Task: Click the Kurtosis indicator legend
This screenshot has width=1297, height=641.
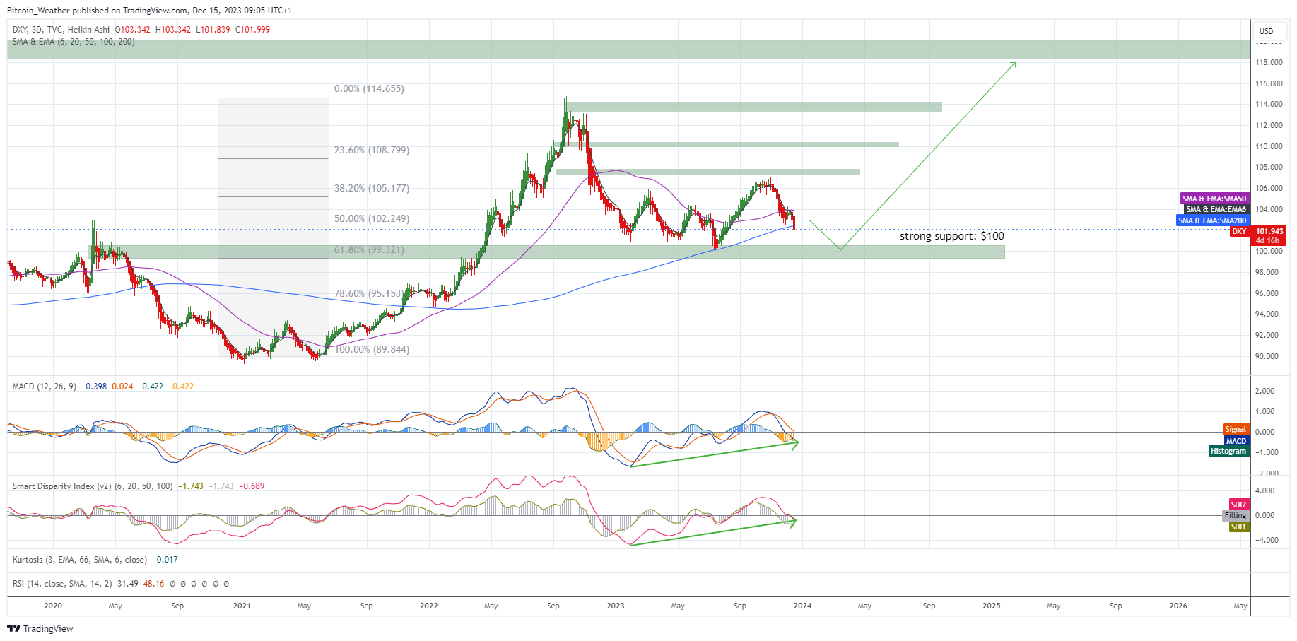Action: click(79, 560)
